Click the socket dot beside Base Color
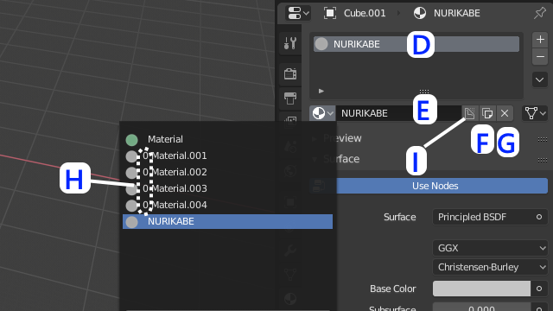553x311 pixels. coord(539,289)
